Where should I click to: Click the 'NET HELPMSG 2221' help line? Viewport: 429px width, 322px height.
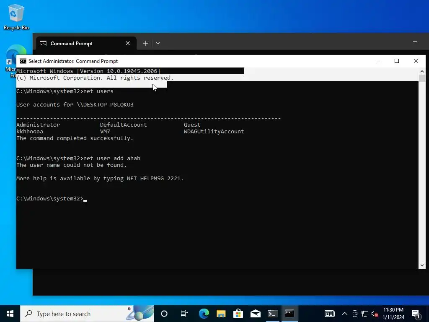pyautogui.click(x=100, y=178)
